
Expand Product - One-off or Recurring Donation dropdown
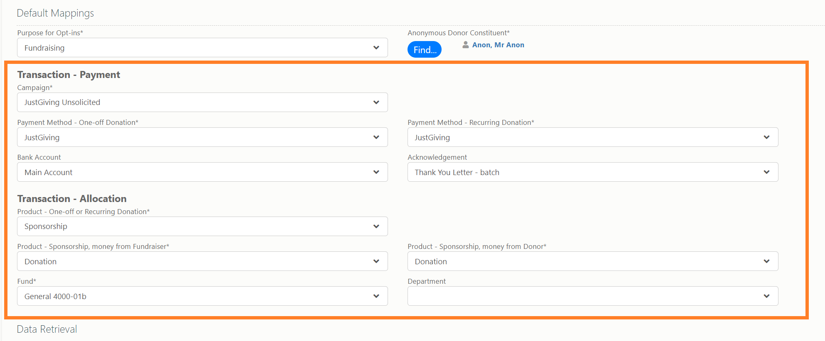(202, 227)
